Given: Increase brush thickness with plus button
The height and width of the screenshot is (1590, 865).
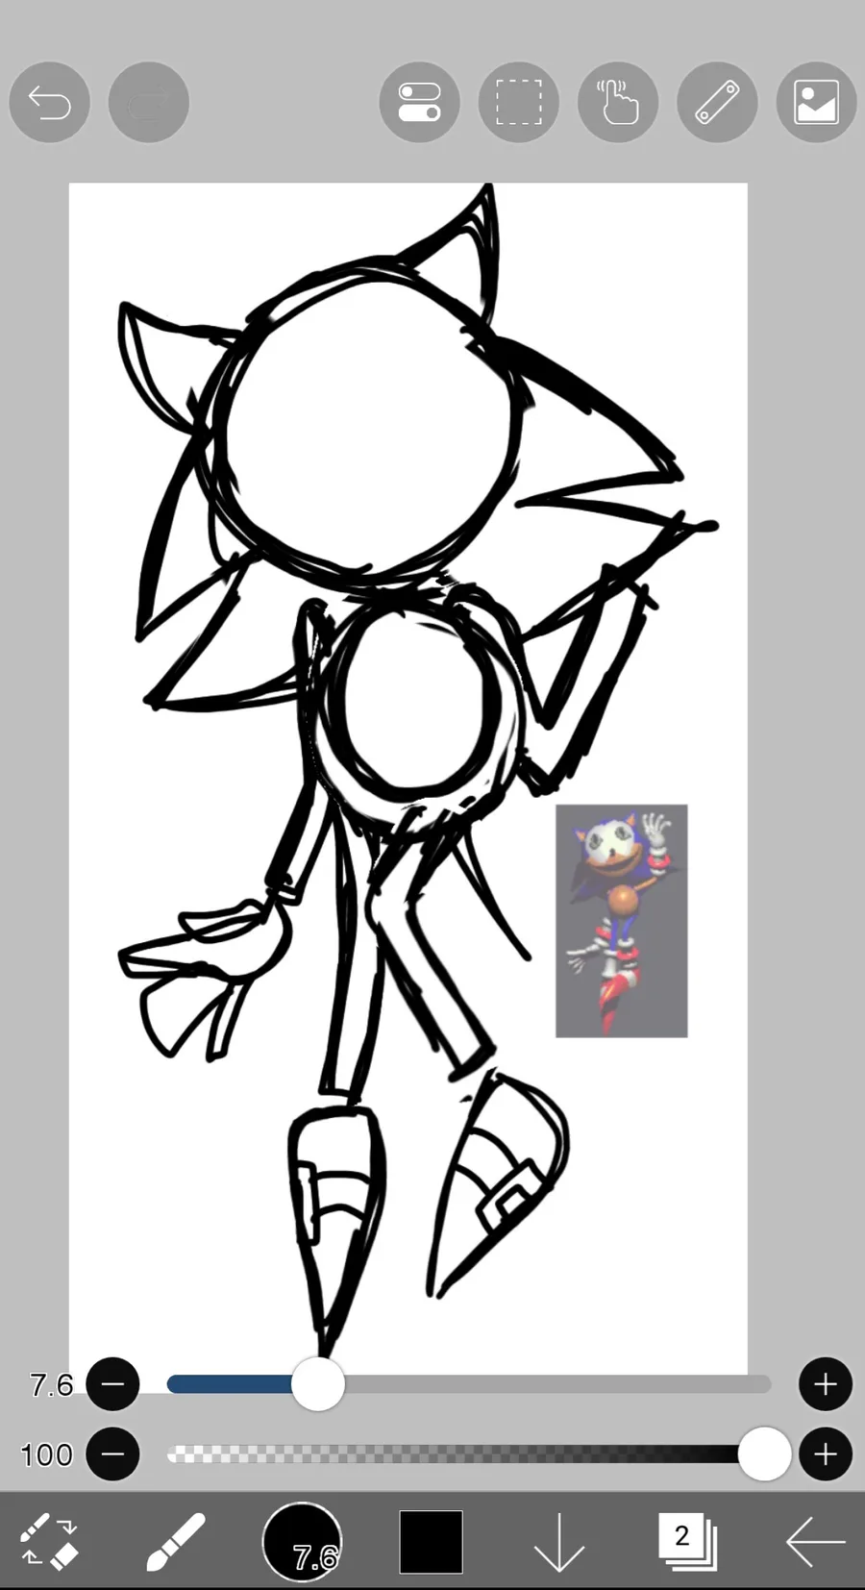Looking at the screenshot, I should [x=826, y=1384].
